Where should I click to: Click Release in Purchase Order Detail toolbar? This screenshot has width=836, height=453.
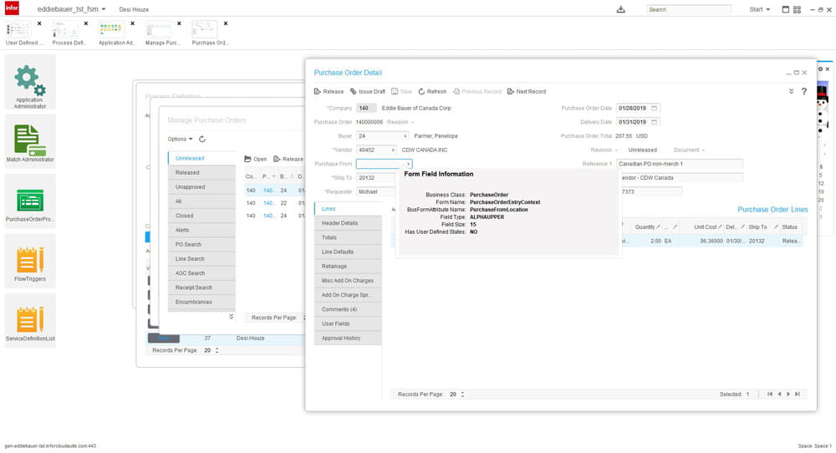[x=329, y=92]
